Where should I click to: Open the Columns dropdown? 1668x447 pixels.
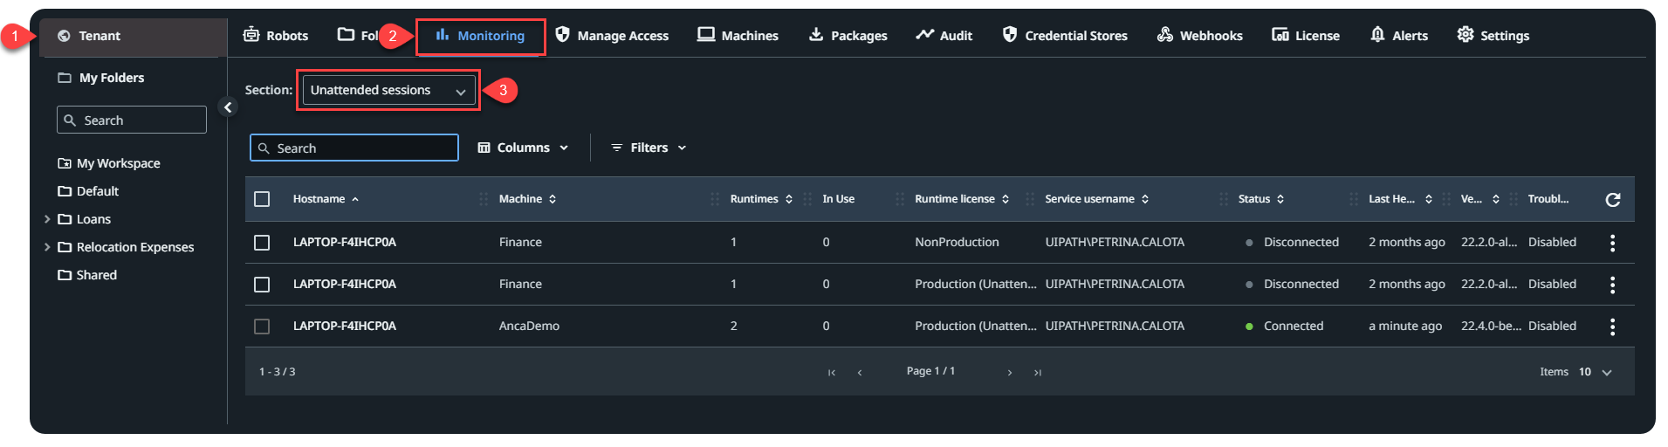pyautogui.click(x=523, y=148)
